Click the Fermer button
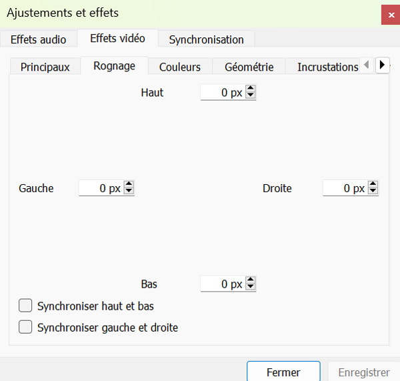This screenshot has width=400, height=381. tap(283, 372)
